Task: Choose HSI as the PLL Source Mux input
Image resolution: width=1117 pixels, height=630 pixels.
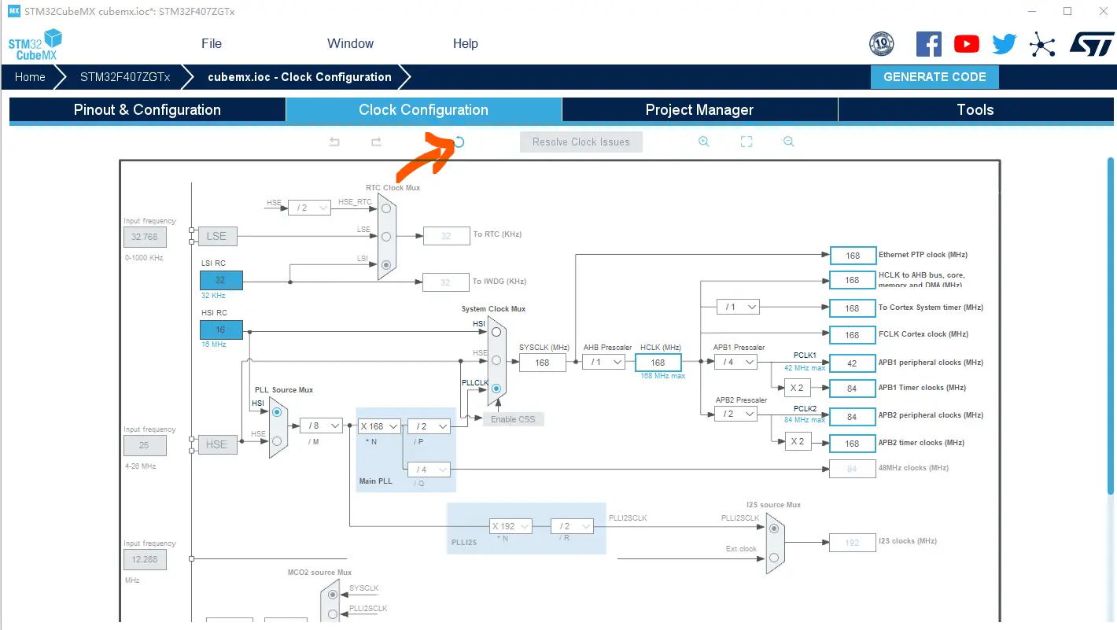Action: 277,412
